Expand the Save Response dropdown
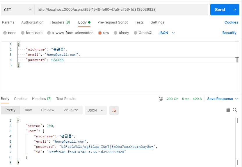This screenshot has height=167, width=242. tap(236, 99)
